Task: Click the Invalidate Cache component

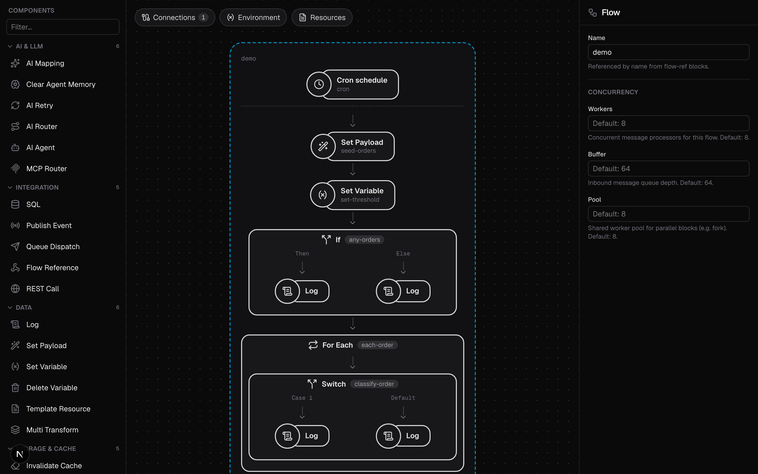Action: tap(63, 466)
